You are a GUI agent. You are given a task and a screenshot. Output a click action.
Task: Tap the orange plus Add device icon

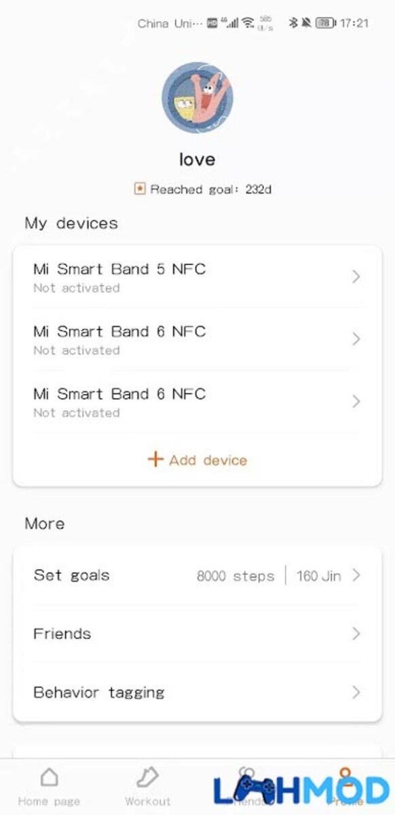point(155,460)
